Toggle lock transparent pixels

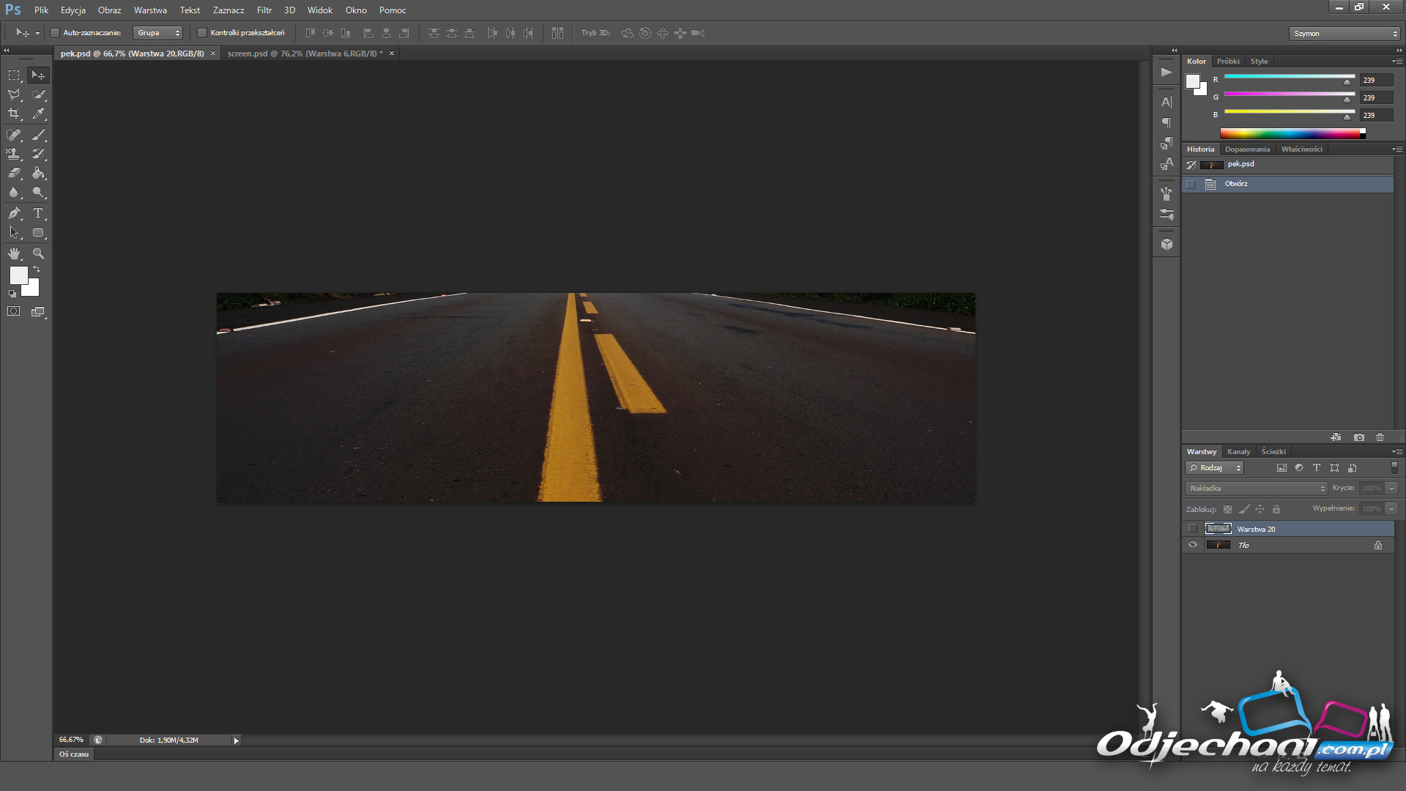[1228, 509]
